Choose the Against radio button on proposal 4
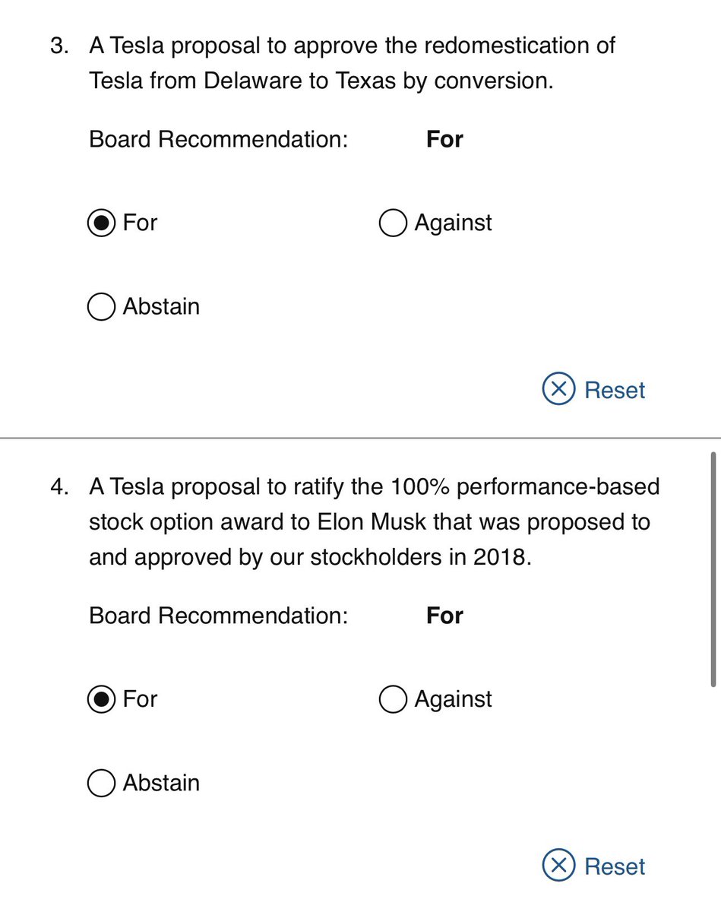The width and height of the screenshot is (721, 912). [392, 699]
